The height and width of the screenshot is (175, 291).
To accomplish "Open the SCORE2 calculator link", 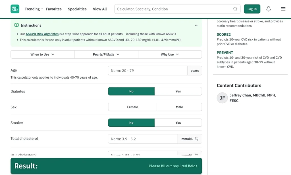I will point(224,34).
